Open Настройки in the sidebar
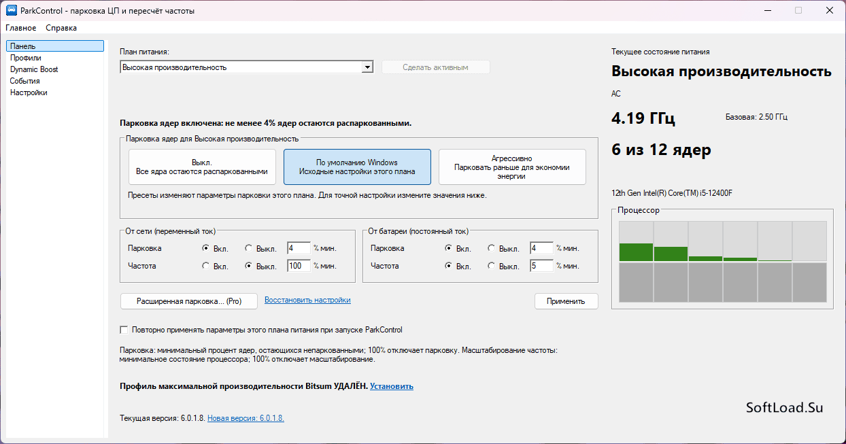846x444 pixels. pyautogui.click(x=29, y=92)
